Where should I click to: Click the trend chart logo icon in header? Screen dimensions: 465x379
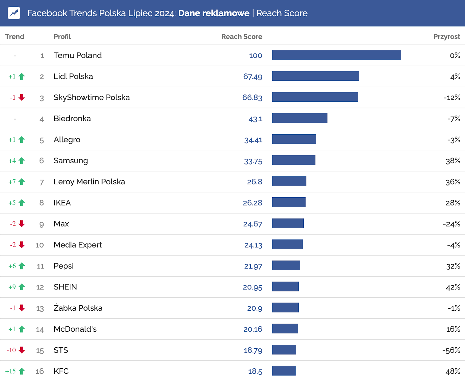[14, 13]
